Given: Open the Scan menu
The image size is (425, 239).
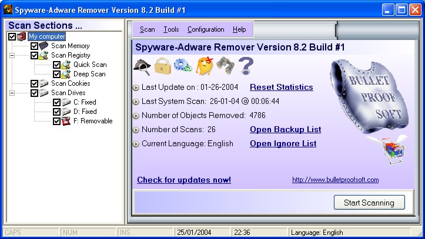Looking at the screenshot, I should pos(147,29).
